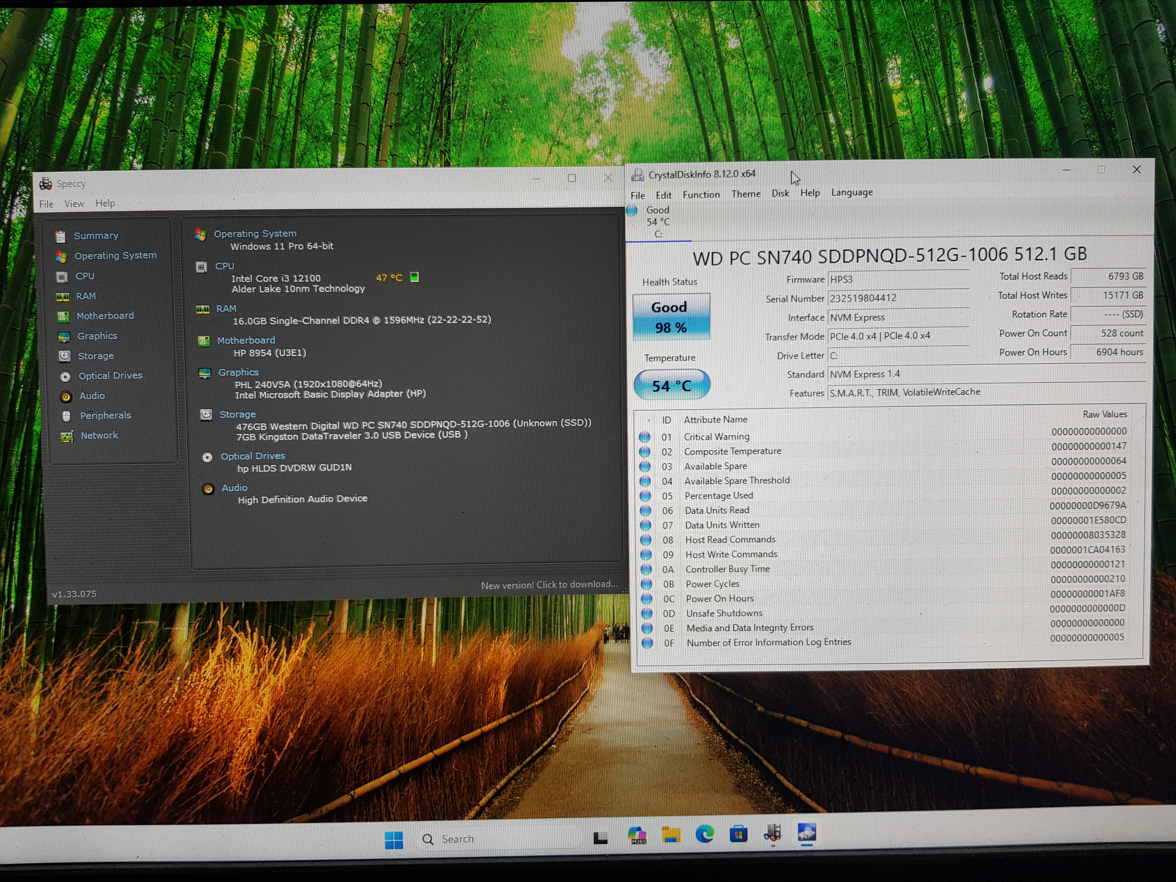Launch Microsoft Edge from the taskbar
The image size is (1176, 882).
click(705, 834)
